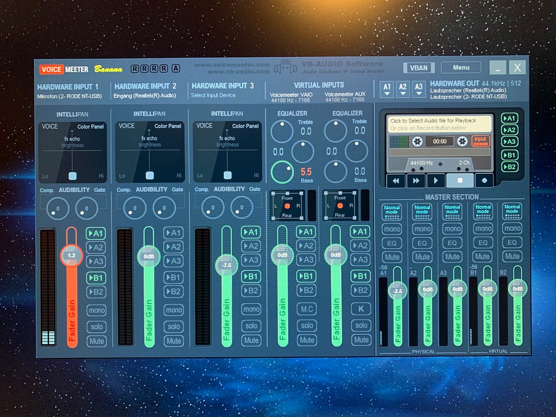Click the Intellipan handle of Hardware Input 2
This screenshot has width=556, height=417.
pyautogui.click(x=150, y=175)
